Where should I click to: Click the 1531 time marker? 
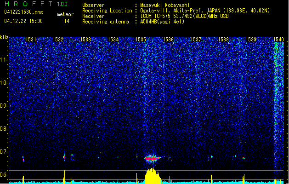[31, 39]
